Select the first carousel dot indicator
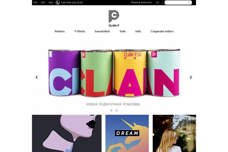Viewport: 228px width, 152px height. [x=111, y=111]
